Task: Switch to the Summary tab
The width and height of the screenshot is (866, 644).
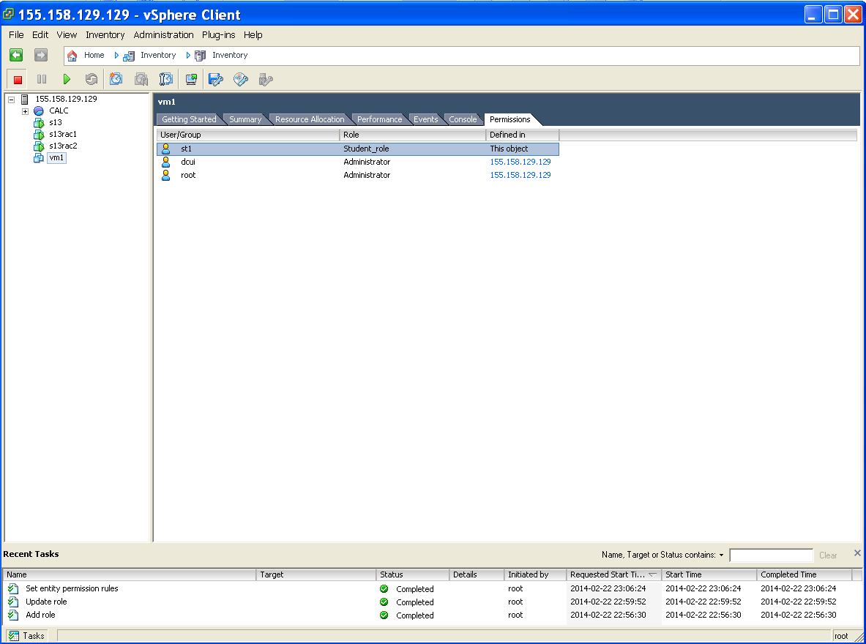Action: (x=245, y=119)
